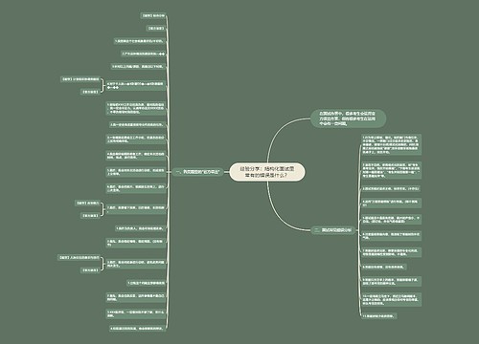Select the branch node starting with 一、
The height and width of the screenshot is (344, 479).
(x=198, y=172)
